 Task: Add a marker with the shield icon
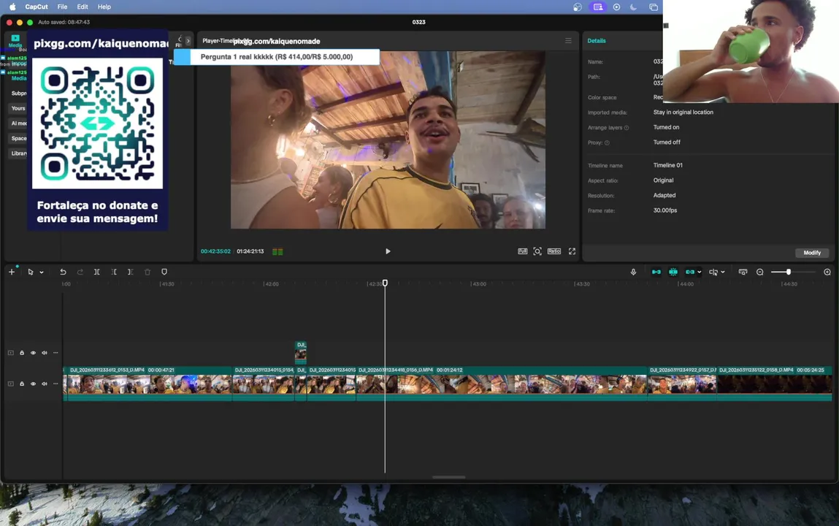point(164,272)
